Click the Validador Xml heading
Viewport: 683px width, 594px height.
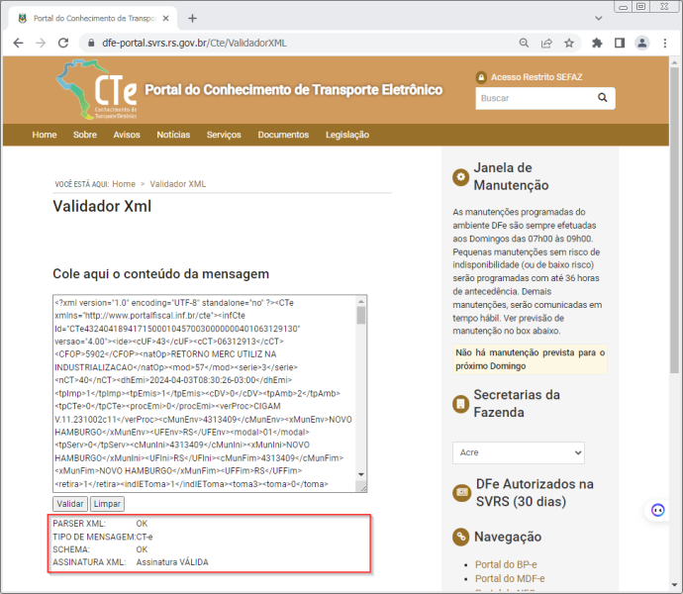point(102,206)
